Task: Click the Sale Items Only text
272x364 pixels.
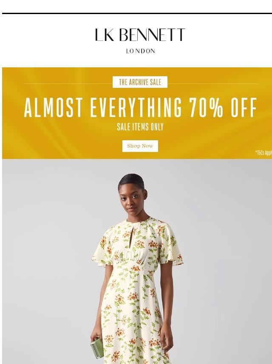Action: [140, 127]
